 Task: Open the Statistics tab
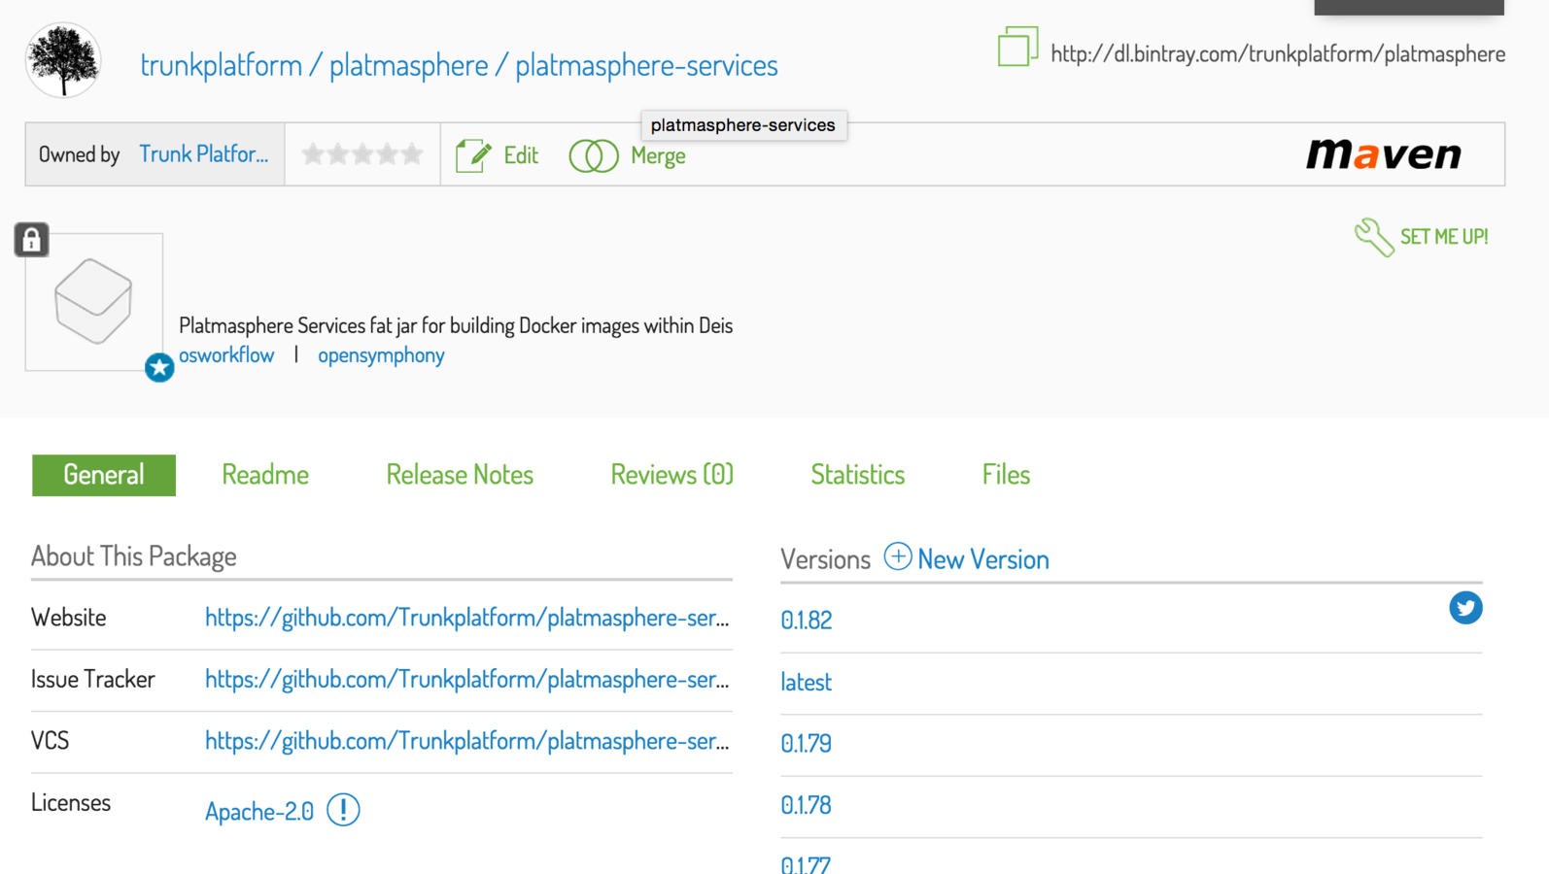[857, 475]
